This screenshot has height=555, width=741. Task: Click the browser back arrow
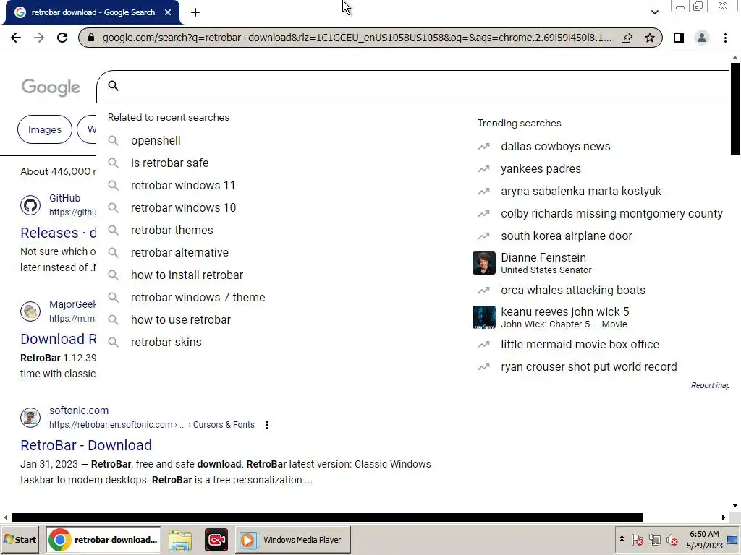(x=16, y=38)
